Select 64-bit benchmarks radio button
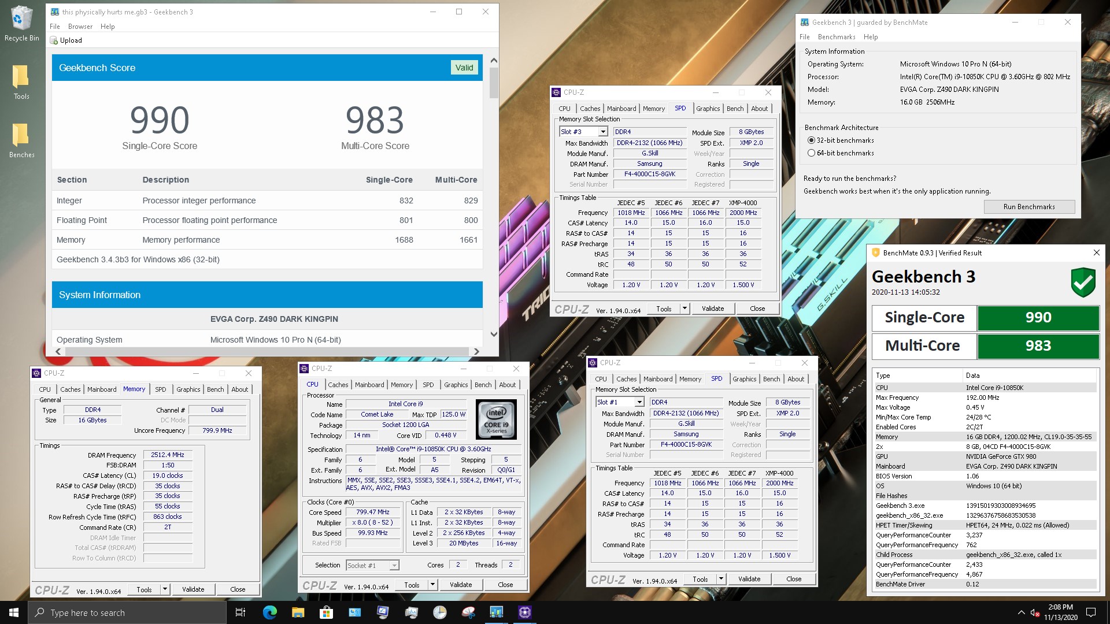This screenshot has width=1110, height=624. 811,153
